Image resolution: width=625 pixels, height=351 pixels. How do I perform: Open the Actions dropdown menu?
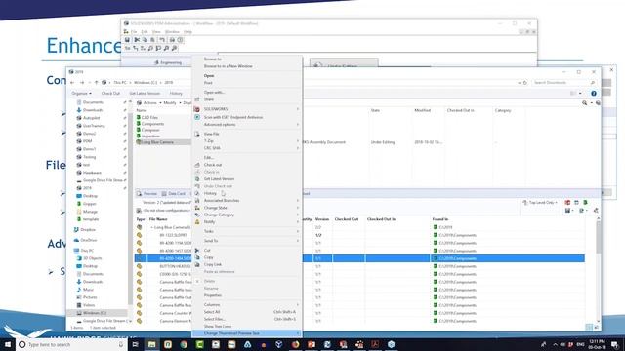pyautogui.click(x=149, y=103)
